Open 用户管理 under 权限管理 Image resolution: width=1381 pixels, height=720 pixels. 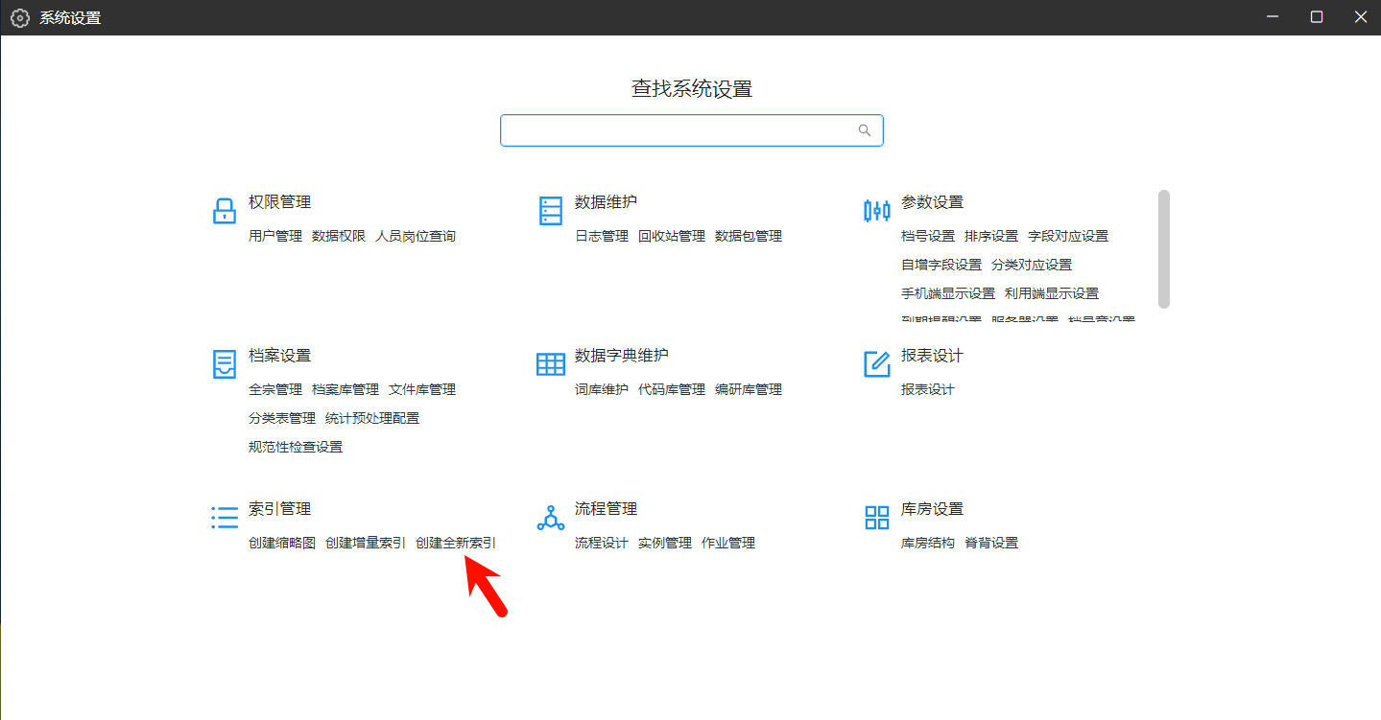(x=274, y=236)
